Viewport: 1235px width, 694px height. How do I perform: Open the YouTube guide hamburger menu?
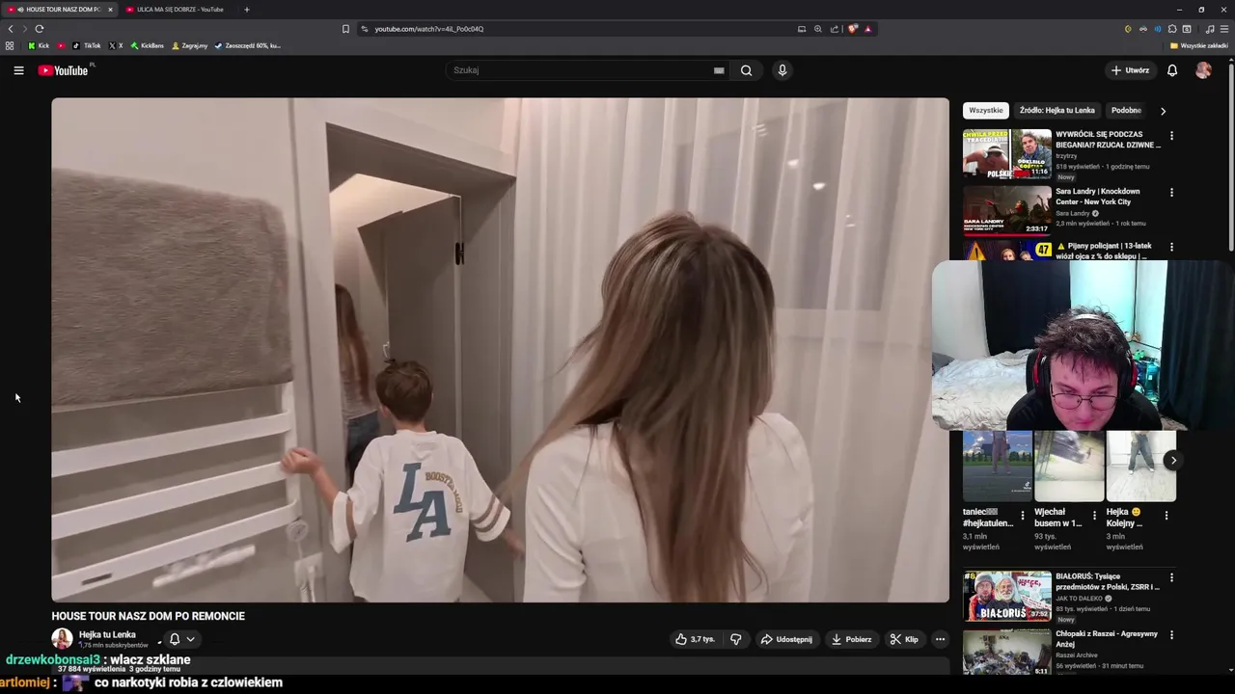(x=18, y=70)
